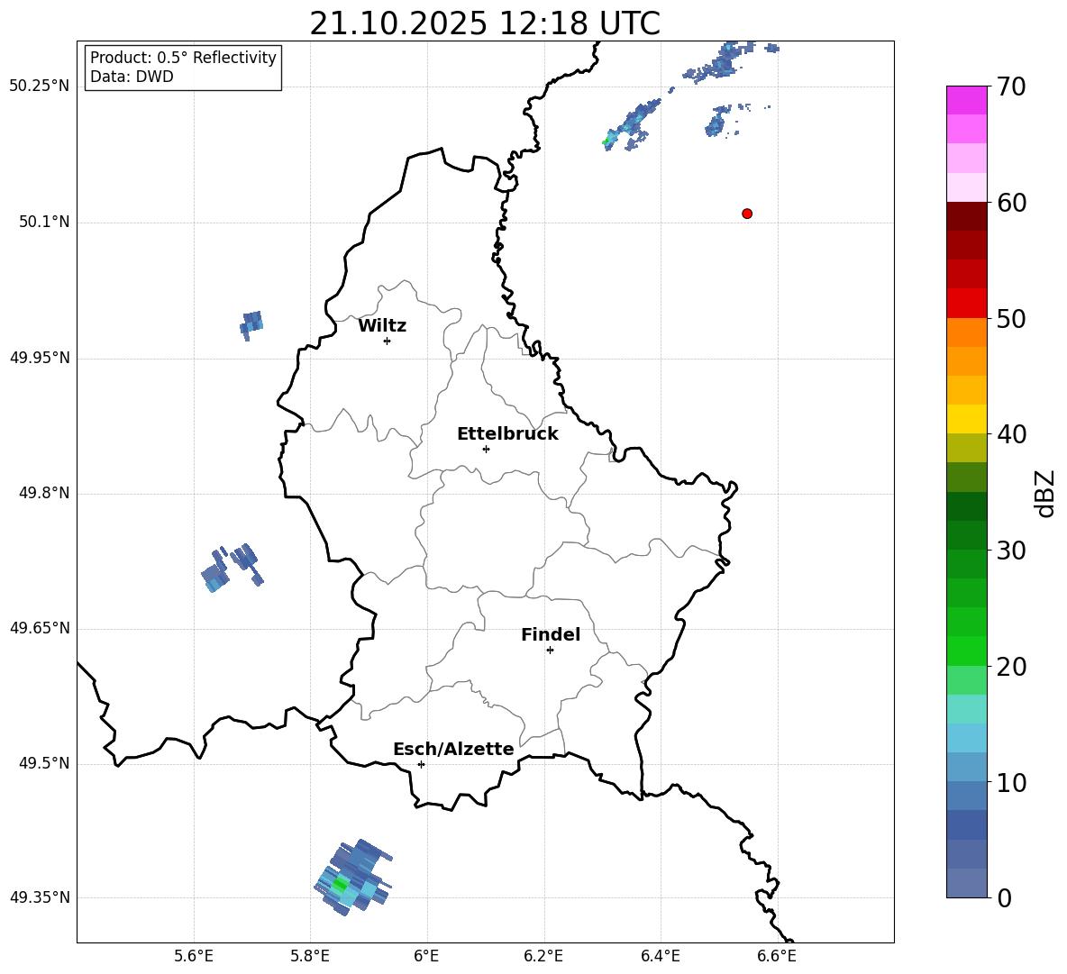Click the colorbar tick label '50'

point(1010,319)
